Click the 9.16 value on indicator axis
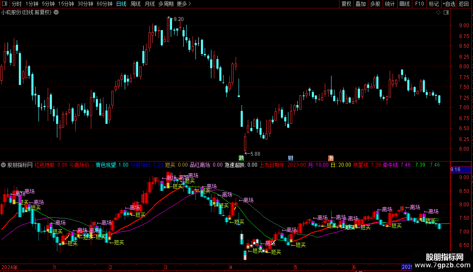The height and width of the screenshot is (272, 473). (x=455, y=169)
